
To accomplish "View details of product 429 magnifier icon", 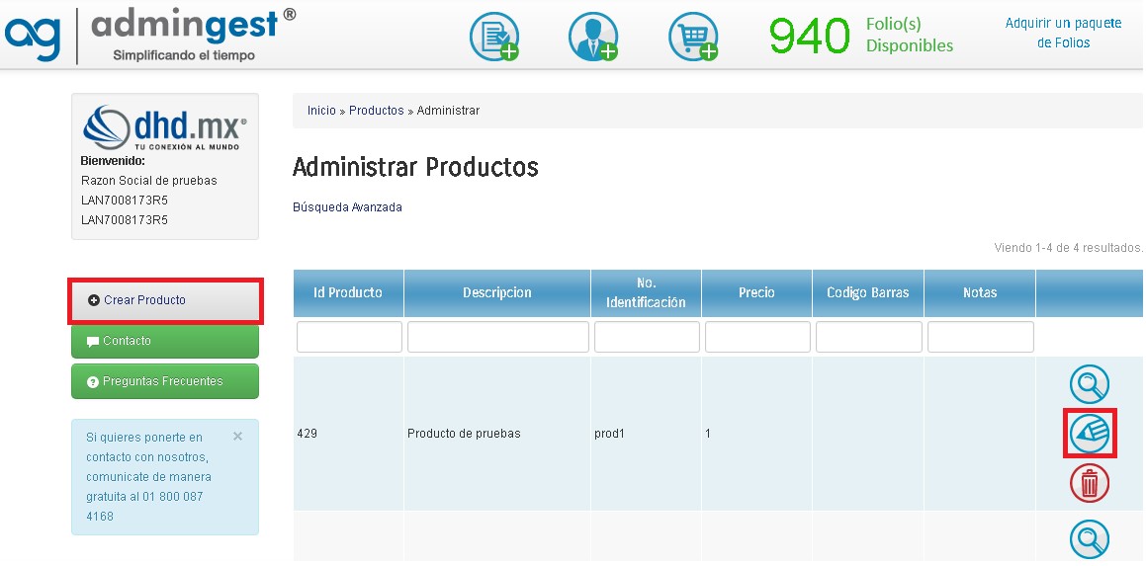I will (1090, 384).
